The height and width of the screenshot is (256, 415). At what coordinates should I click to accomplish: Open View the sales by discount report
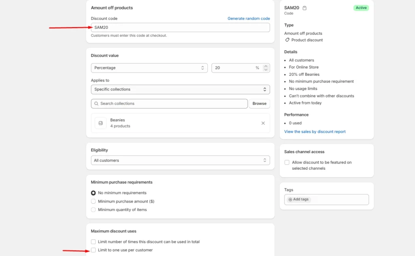click(x=314, y=132)
